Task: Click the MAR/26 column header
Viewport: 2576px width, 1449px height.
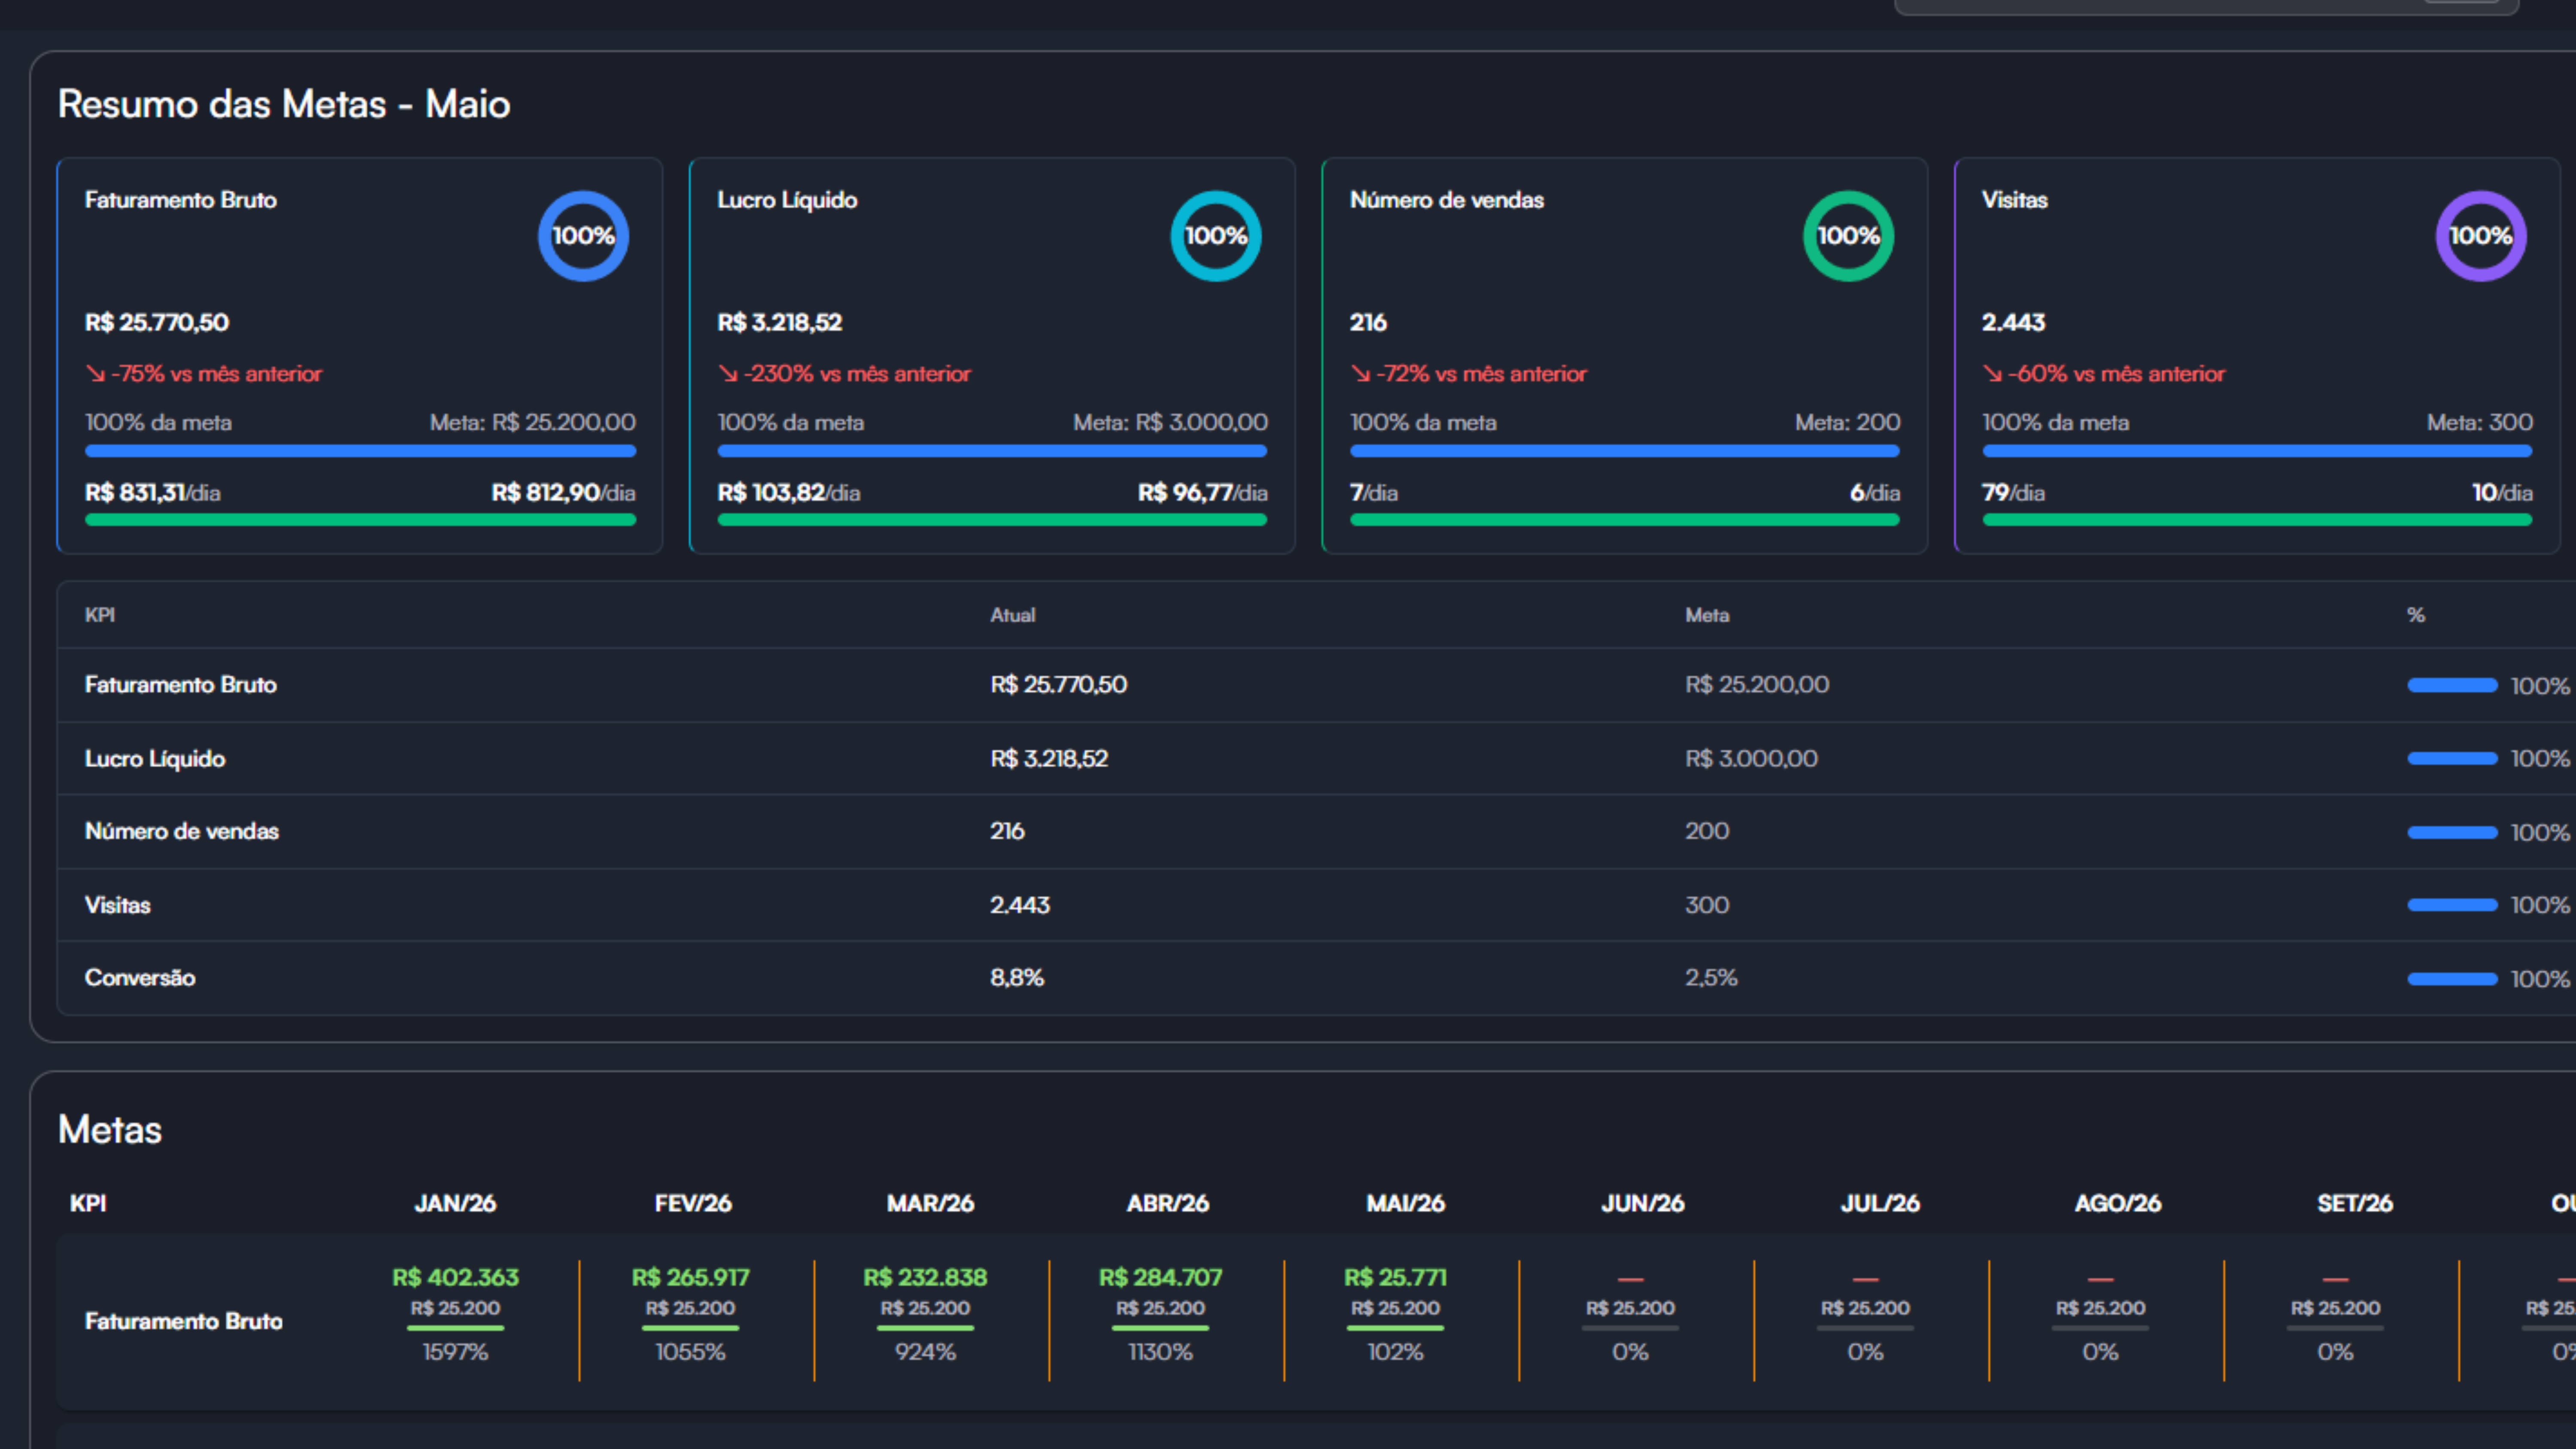Action: click(930, 1204)
